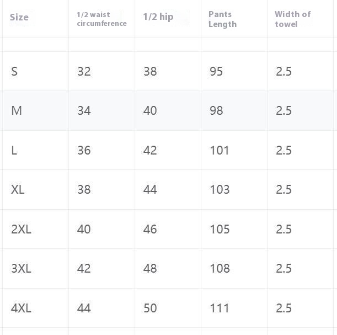Click towel width 2.5 in M row

pyautogui.click(x=283, y=110)
